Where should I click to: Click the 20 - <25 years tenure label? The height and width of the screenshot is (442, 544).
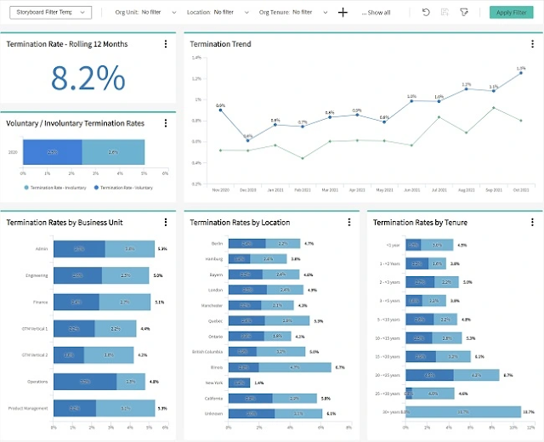388,375
